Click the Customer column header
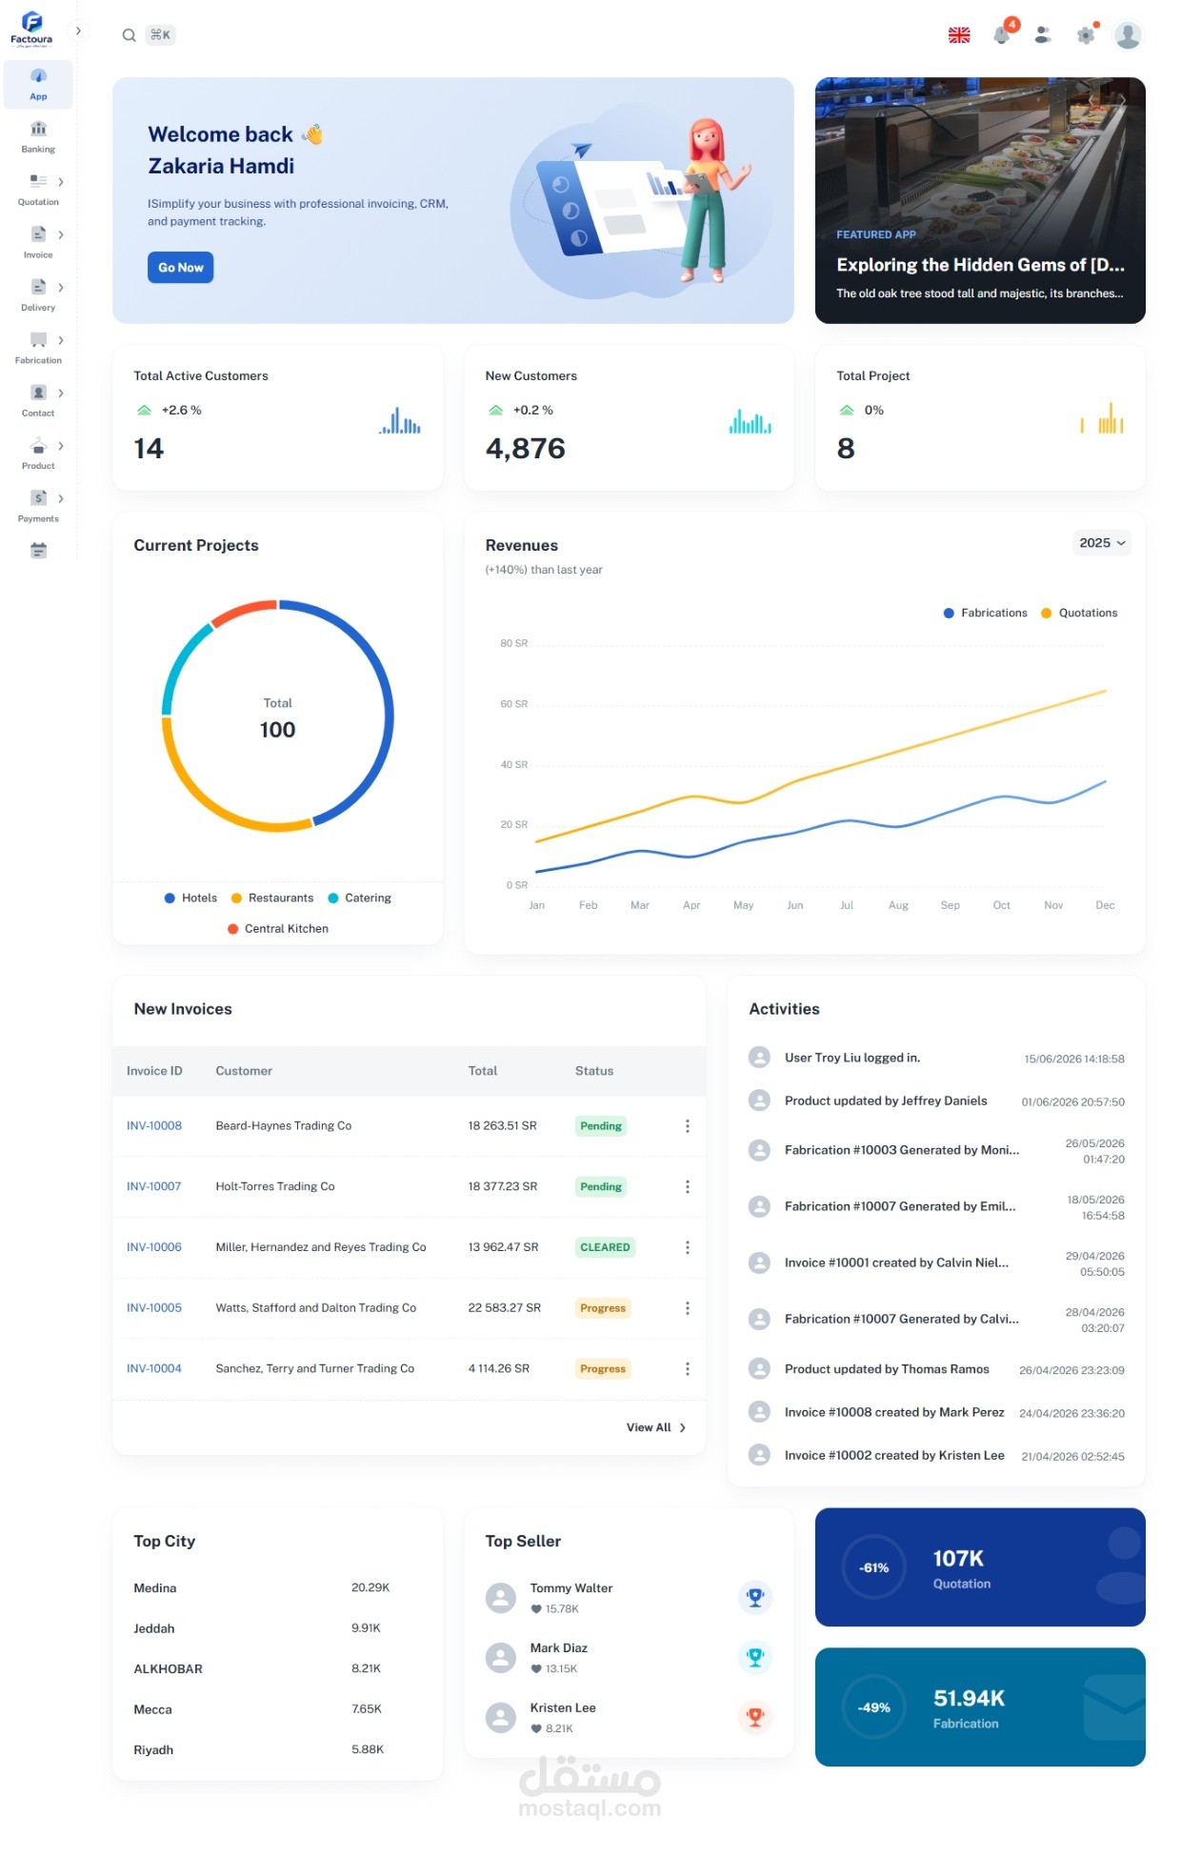Viewport: 1181px width, 1858px height. tap(244, 1071)
